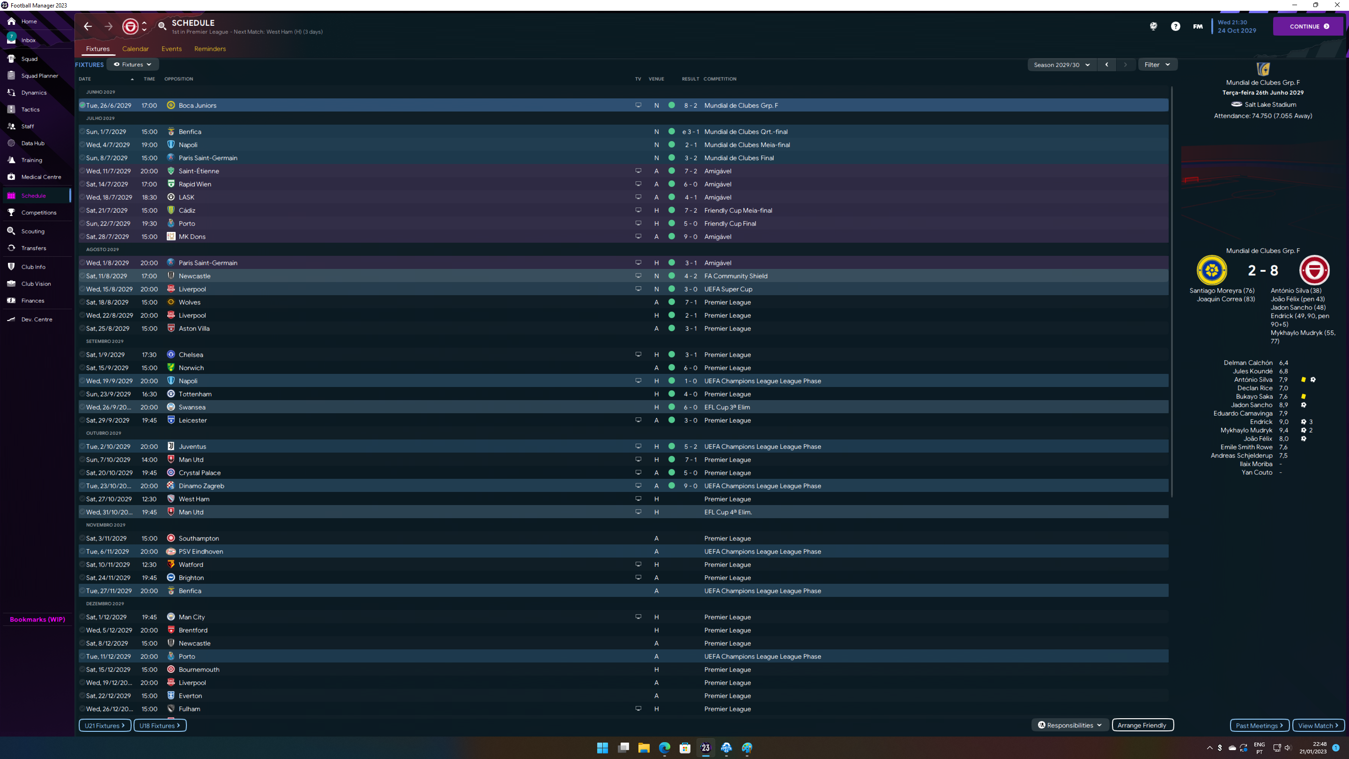Open Finances from sidebar
The image size is (1349, 759).
32,301
